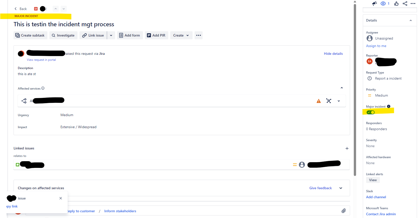420x218 pixels.
Task: Close the issue popup with X
Action: (61, 198)
